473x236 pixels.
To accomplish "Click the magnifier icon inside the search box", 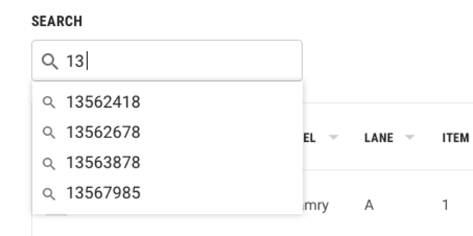I will pyautogui.click(x=50, y=61).
